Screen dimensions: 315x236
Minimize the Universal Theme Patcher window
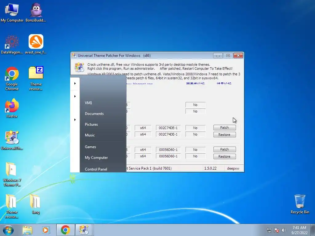pos(218,56)
